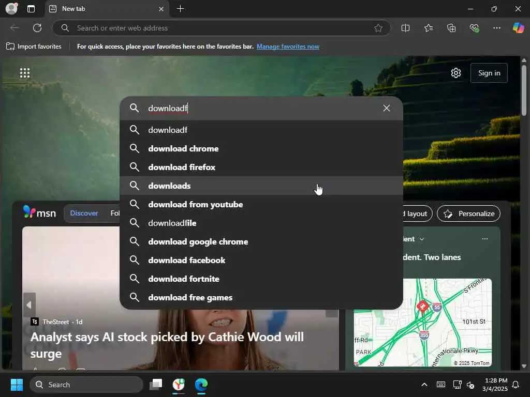The height and width of the screenshot is (397, 530).
Task: Select suggestion "download free games"
Action: (261, 297)
